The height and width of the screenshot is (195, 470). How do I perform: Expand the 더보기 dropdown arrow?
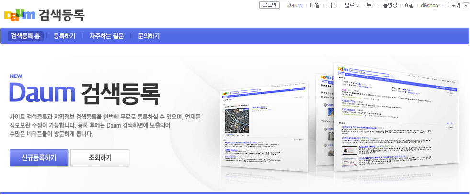click(x=465, y=5)
